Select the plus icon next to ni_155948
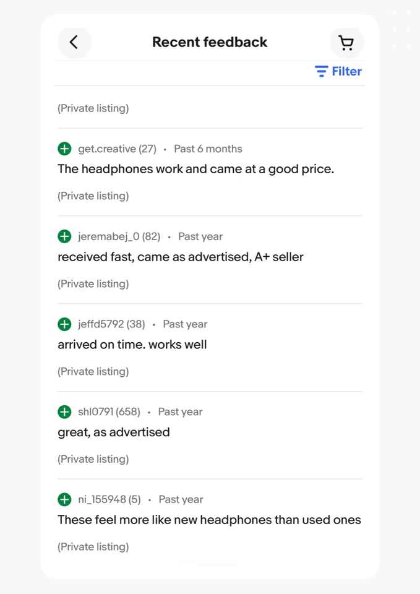Screen dimensions: 420x594 pos(64,499)
